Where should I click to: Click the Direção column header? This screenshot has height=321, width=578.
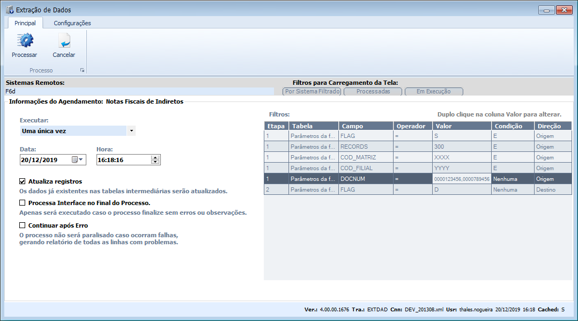pyautogui.click(x=553, y=126)
